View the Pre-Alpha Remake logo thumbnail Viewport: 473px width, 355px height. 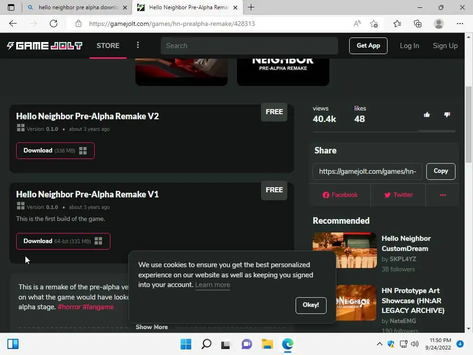[283, 72]
